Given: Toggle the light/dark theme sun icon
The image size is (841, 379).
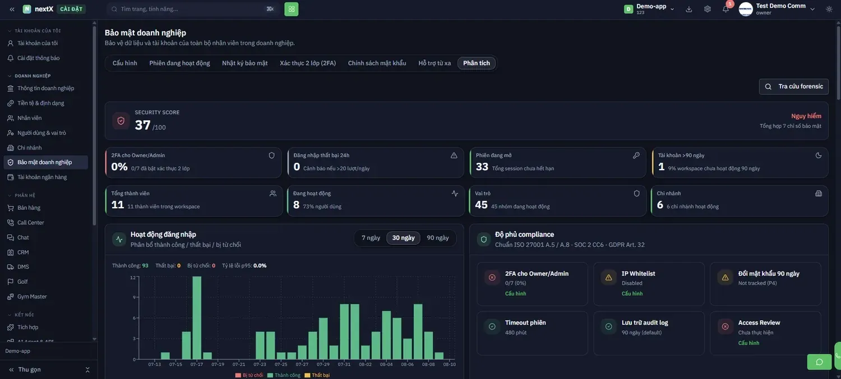Looking at the screenshot, I should 829,9.
